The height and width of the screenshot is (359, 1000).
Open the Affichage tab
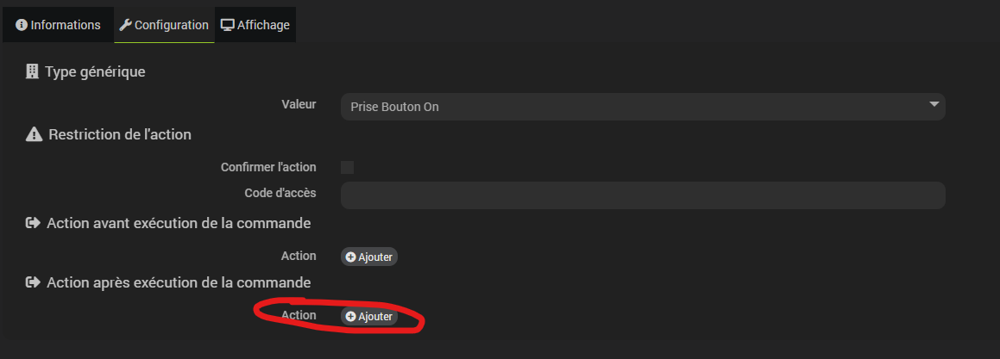[x=256, y=25]
